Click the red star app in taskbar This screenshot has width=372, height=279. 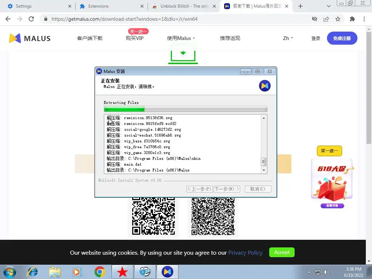(x=122, y=272)
